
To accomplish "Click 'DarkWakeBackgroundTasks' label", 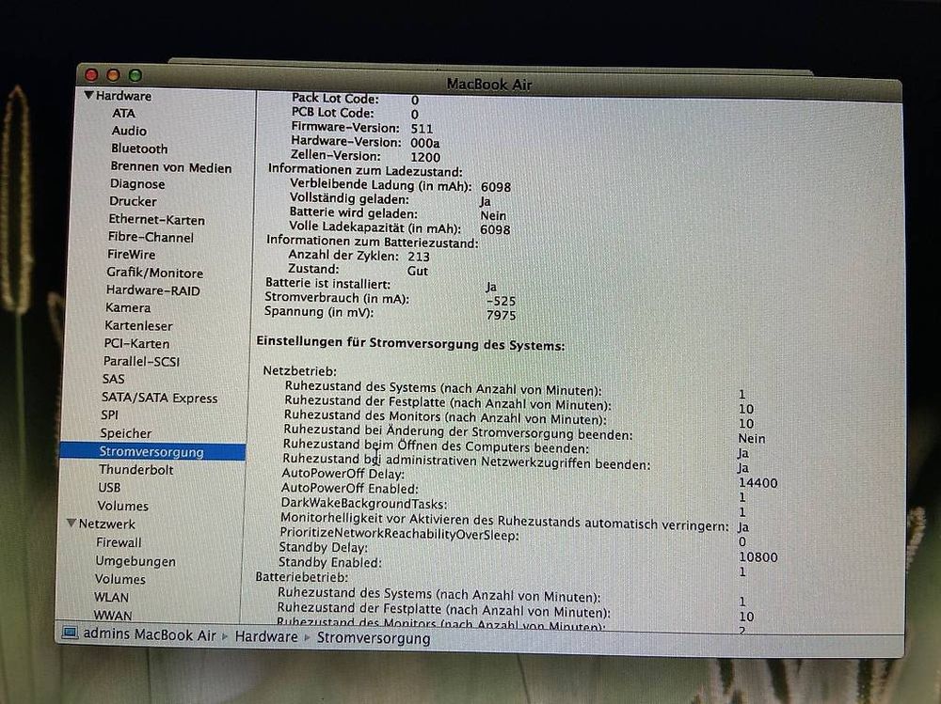I will tap(363, 504).
